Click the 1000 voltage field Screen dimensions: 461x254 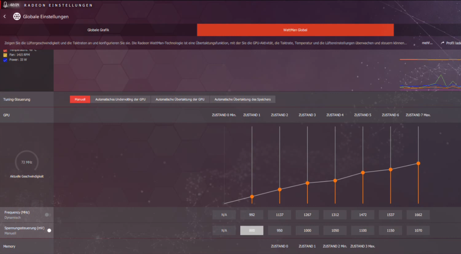pos(307,230)
